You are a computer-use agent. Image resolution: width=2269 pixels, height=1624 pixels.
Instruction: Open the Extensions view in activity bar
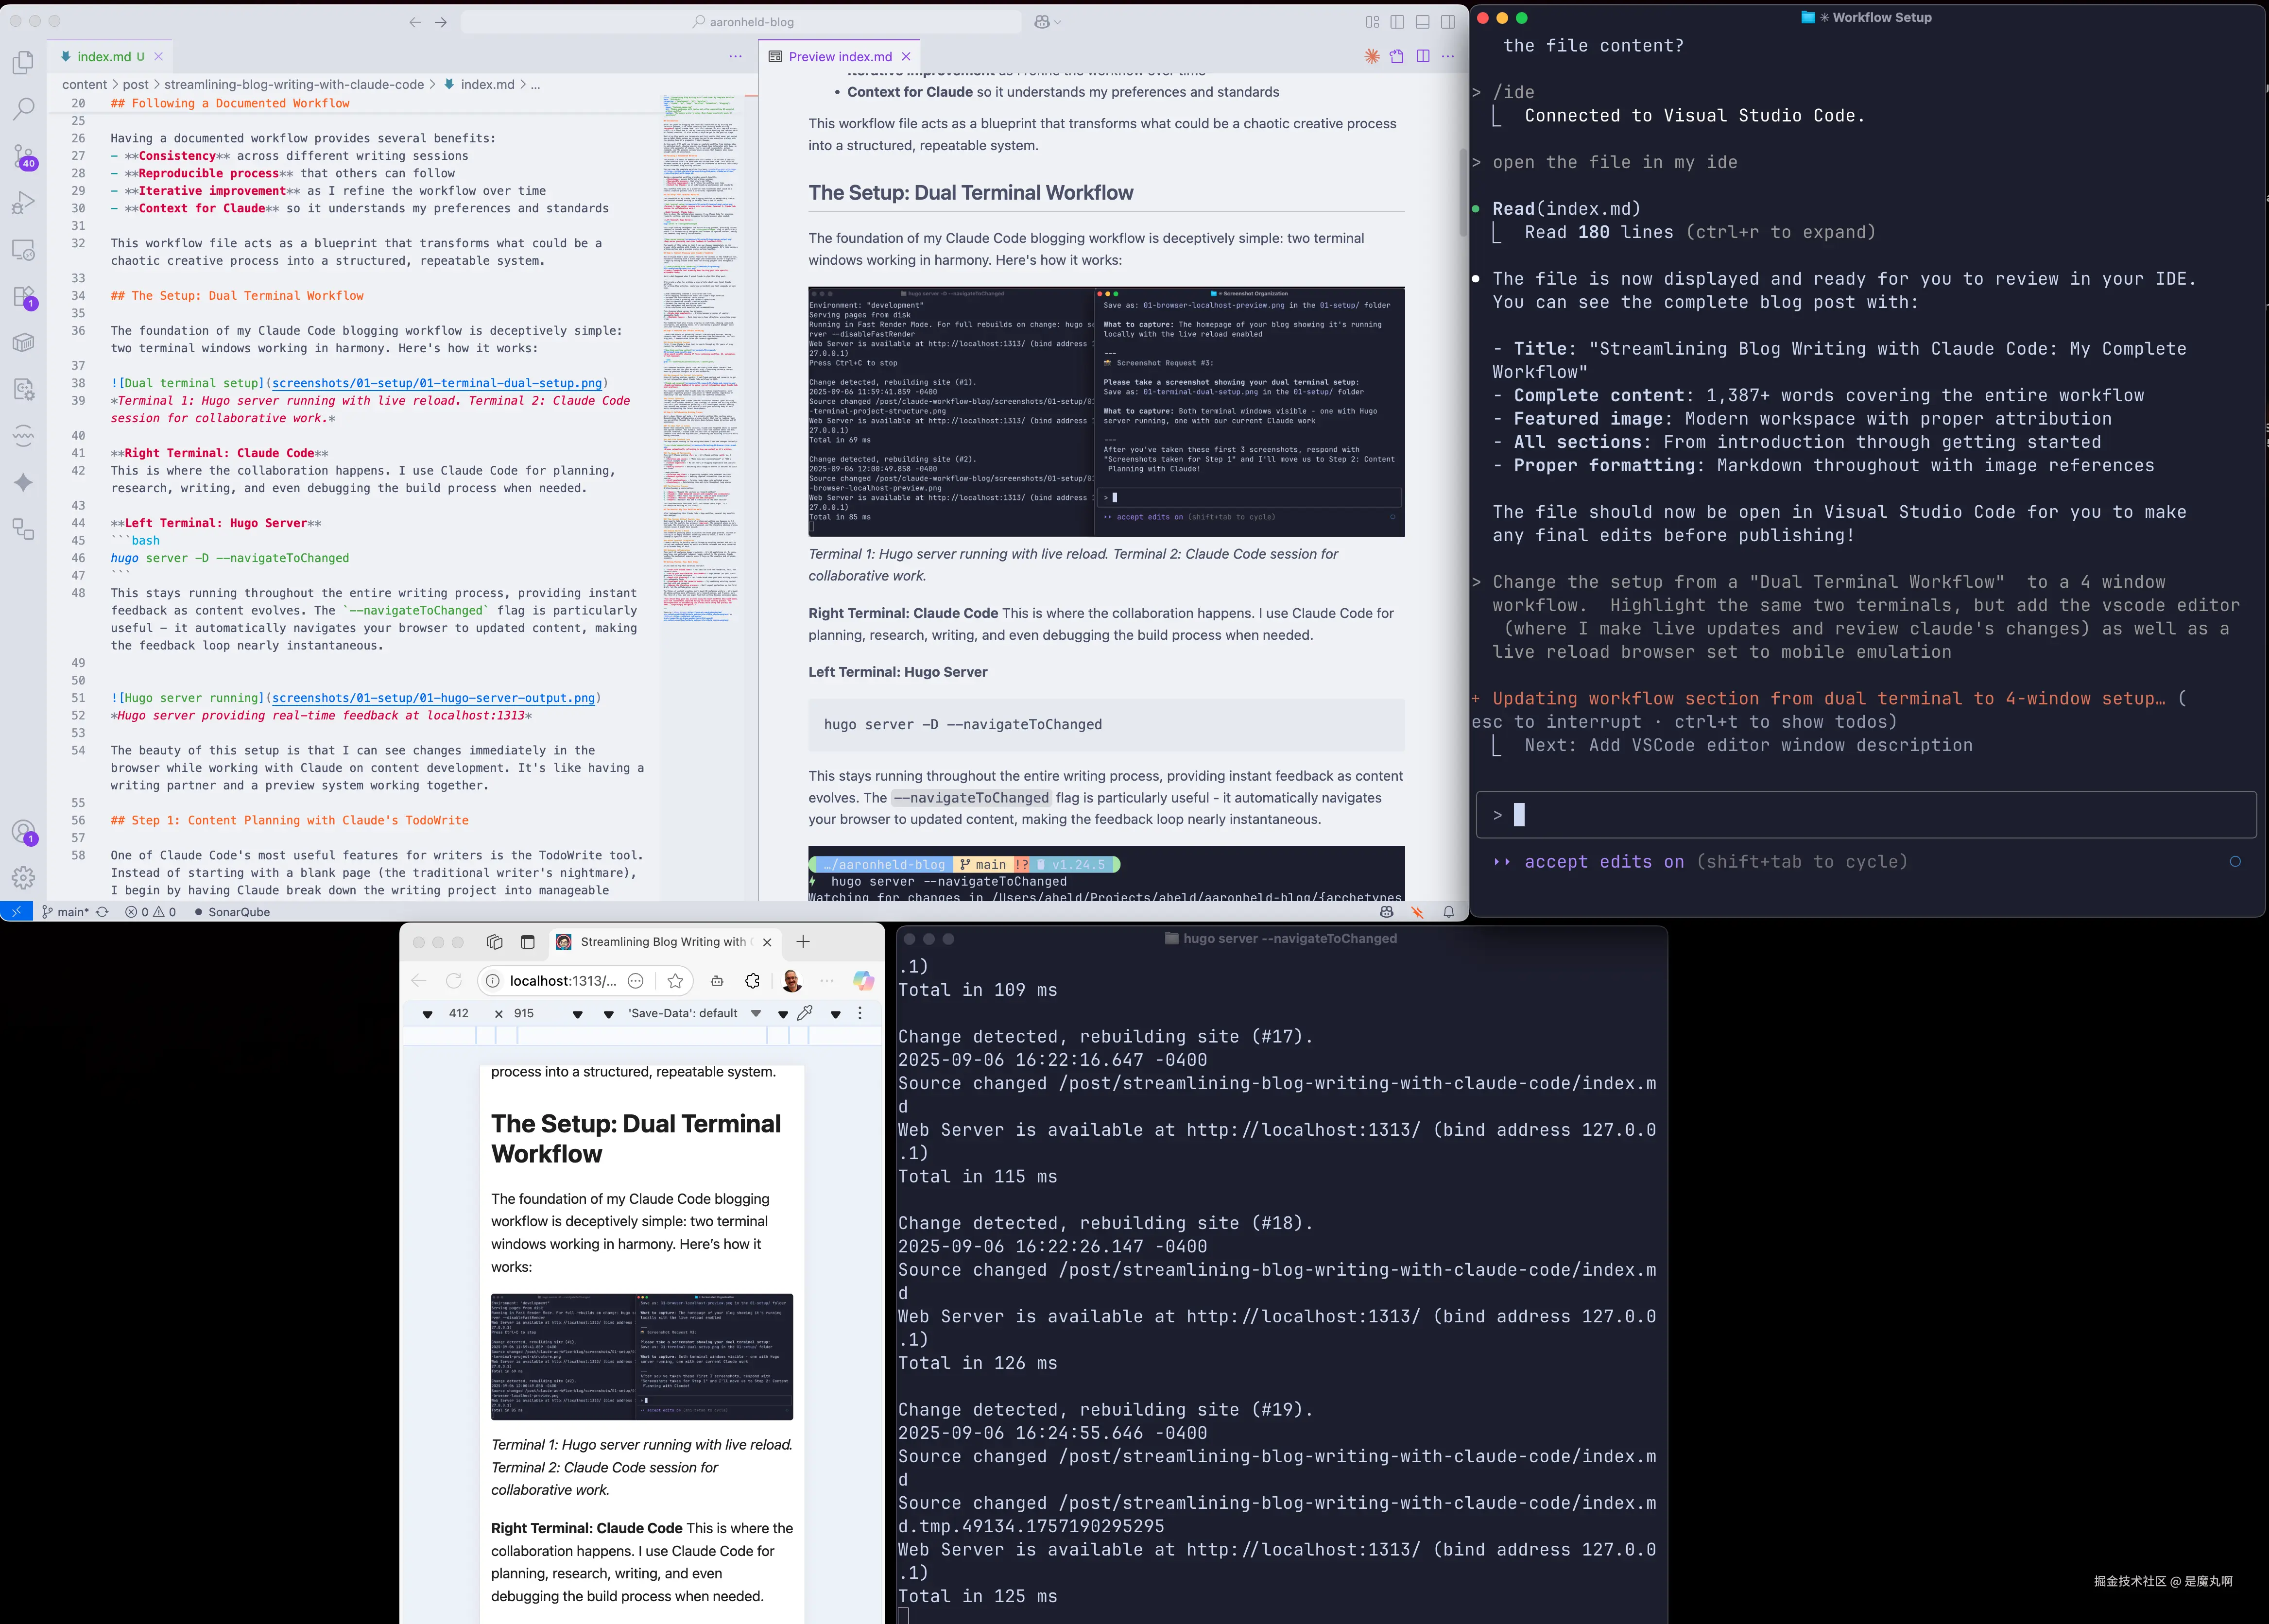pyautogui.click(x=23, y=297)
